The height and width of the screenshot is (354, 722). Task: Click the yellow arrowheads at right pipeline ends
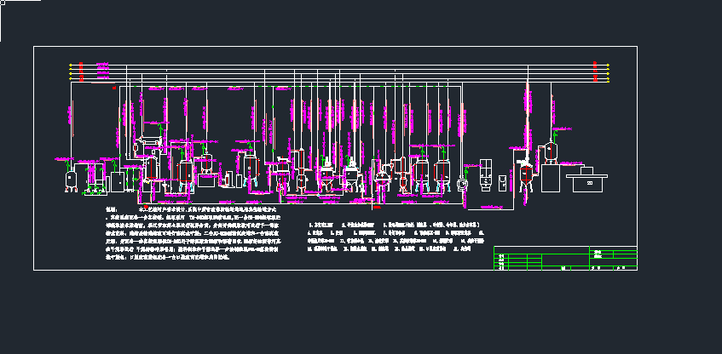pos(607,73)
